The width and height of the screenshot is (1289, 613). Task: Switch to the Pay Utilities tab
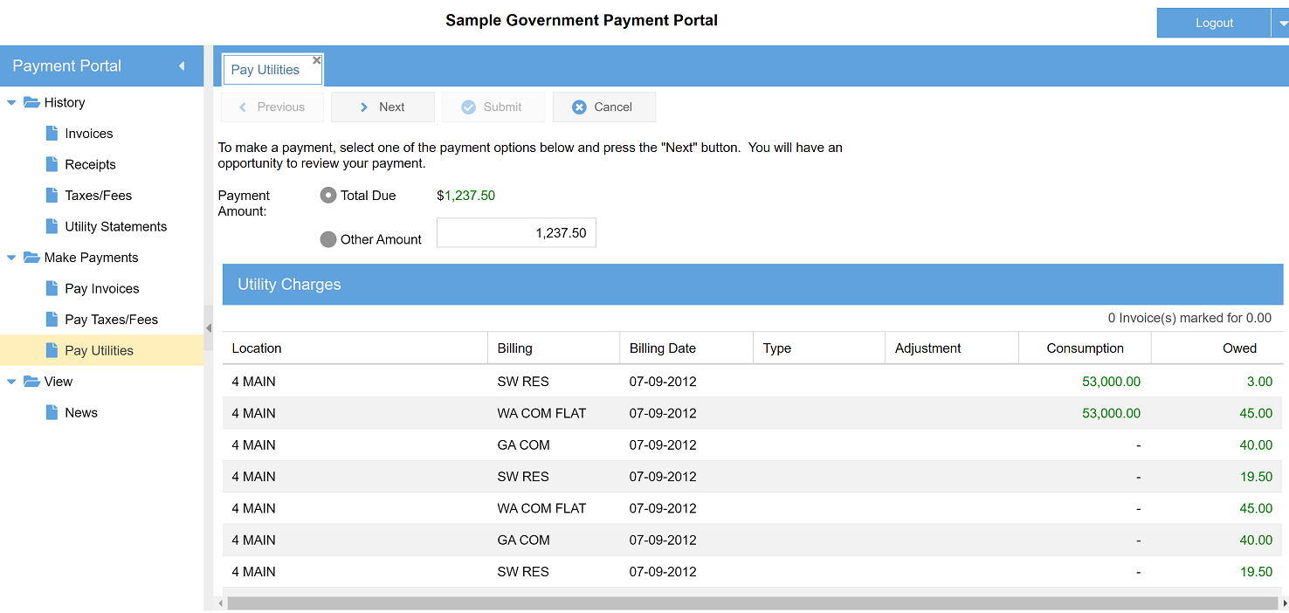[265, 70]
